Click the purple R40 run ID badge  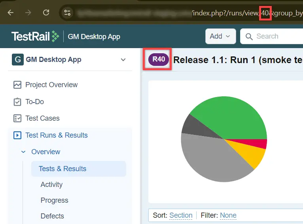point(159,59)
